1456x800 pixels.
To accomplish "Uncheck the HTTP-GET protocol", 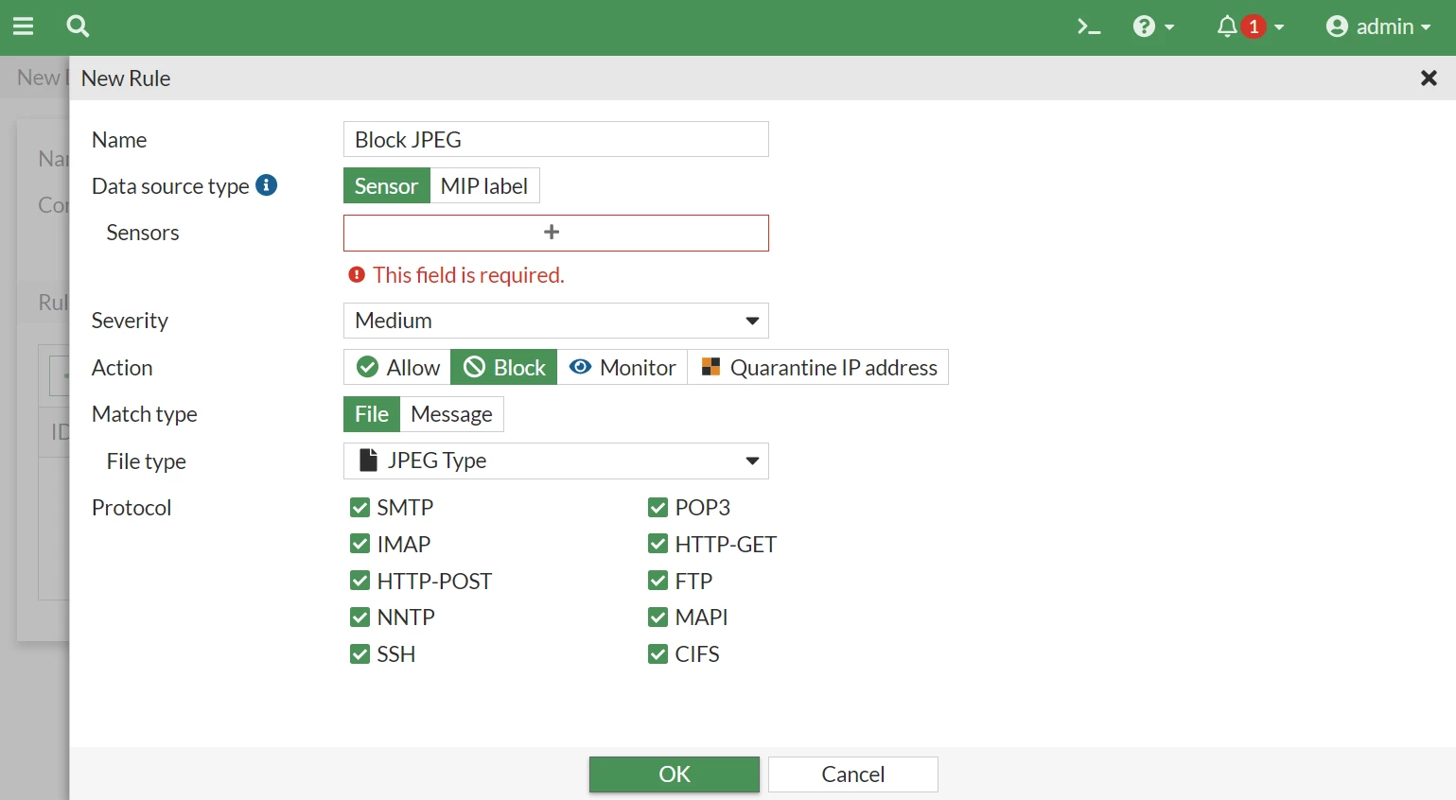I will [x=658, y=544].
